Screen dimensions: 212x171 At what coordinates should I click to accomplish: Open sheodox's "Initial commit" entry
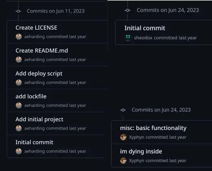(x=145, y=28)
